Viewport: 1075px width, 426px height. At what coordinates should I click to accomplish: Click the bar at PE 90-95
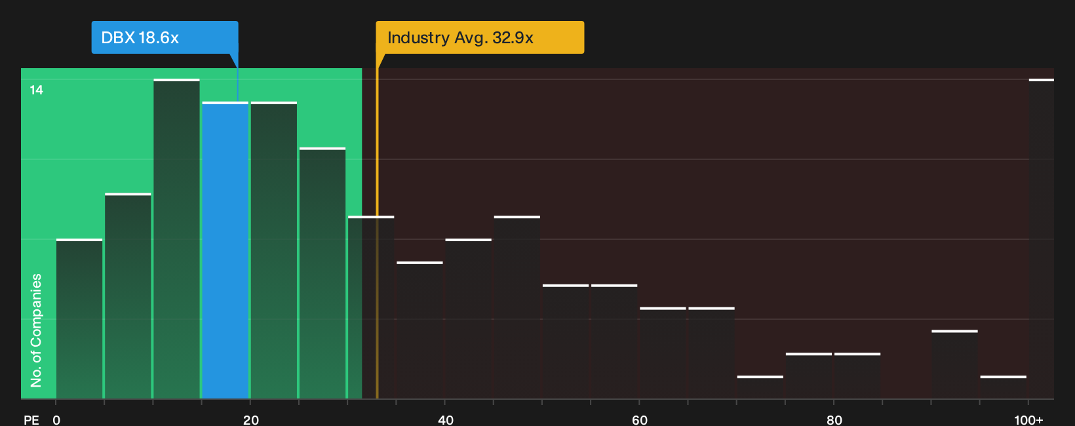[954, 365]
